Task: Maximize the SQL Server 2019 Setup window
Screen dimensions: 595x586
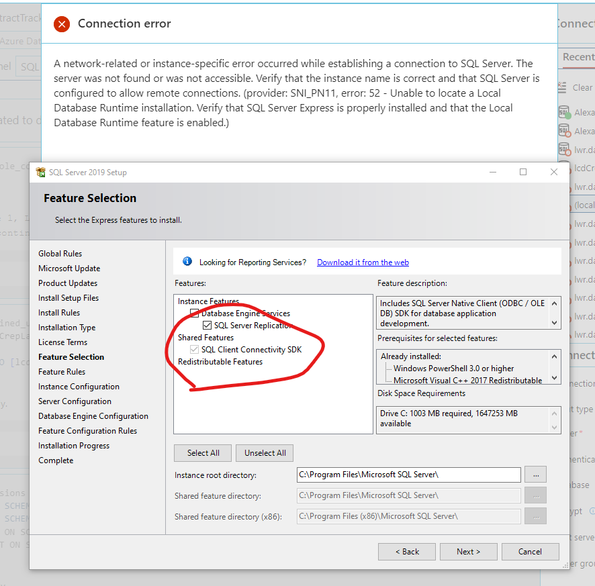Action: [x=523, y=173]
